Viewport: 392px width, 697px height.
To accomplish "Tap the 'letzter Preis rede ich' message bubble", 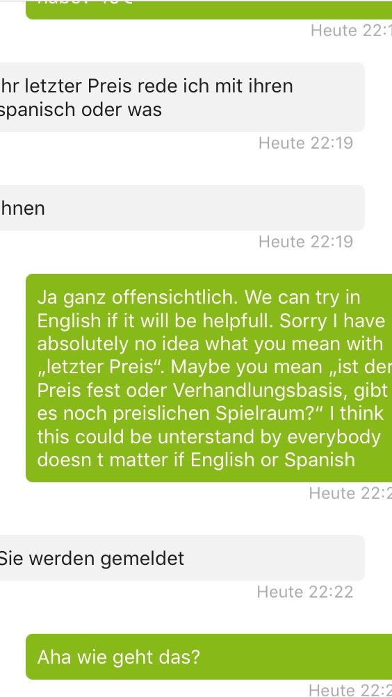I will pos(182,97).
